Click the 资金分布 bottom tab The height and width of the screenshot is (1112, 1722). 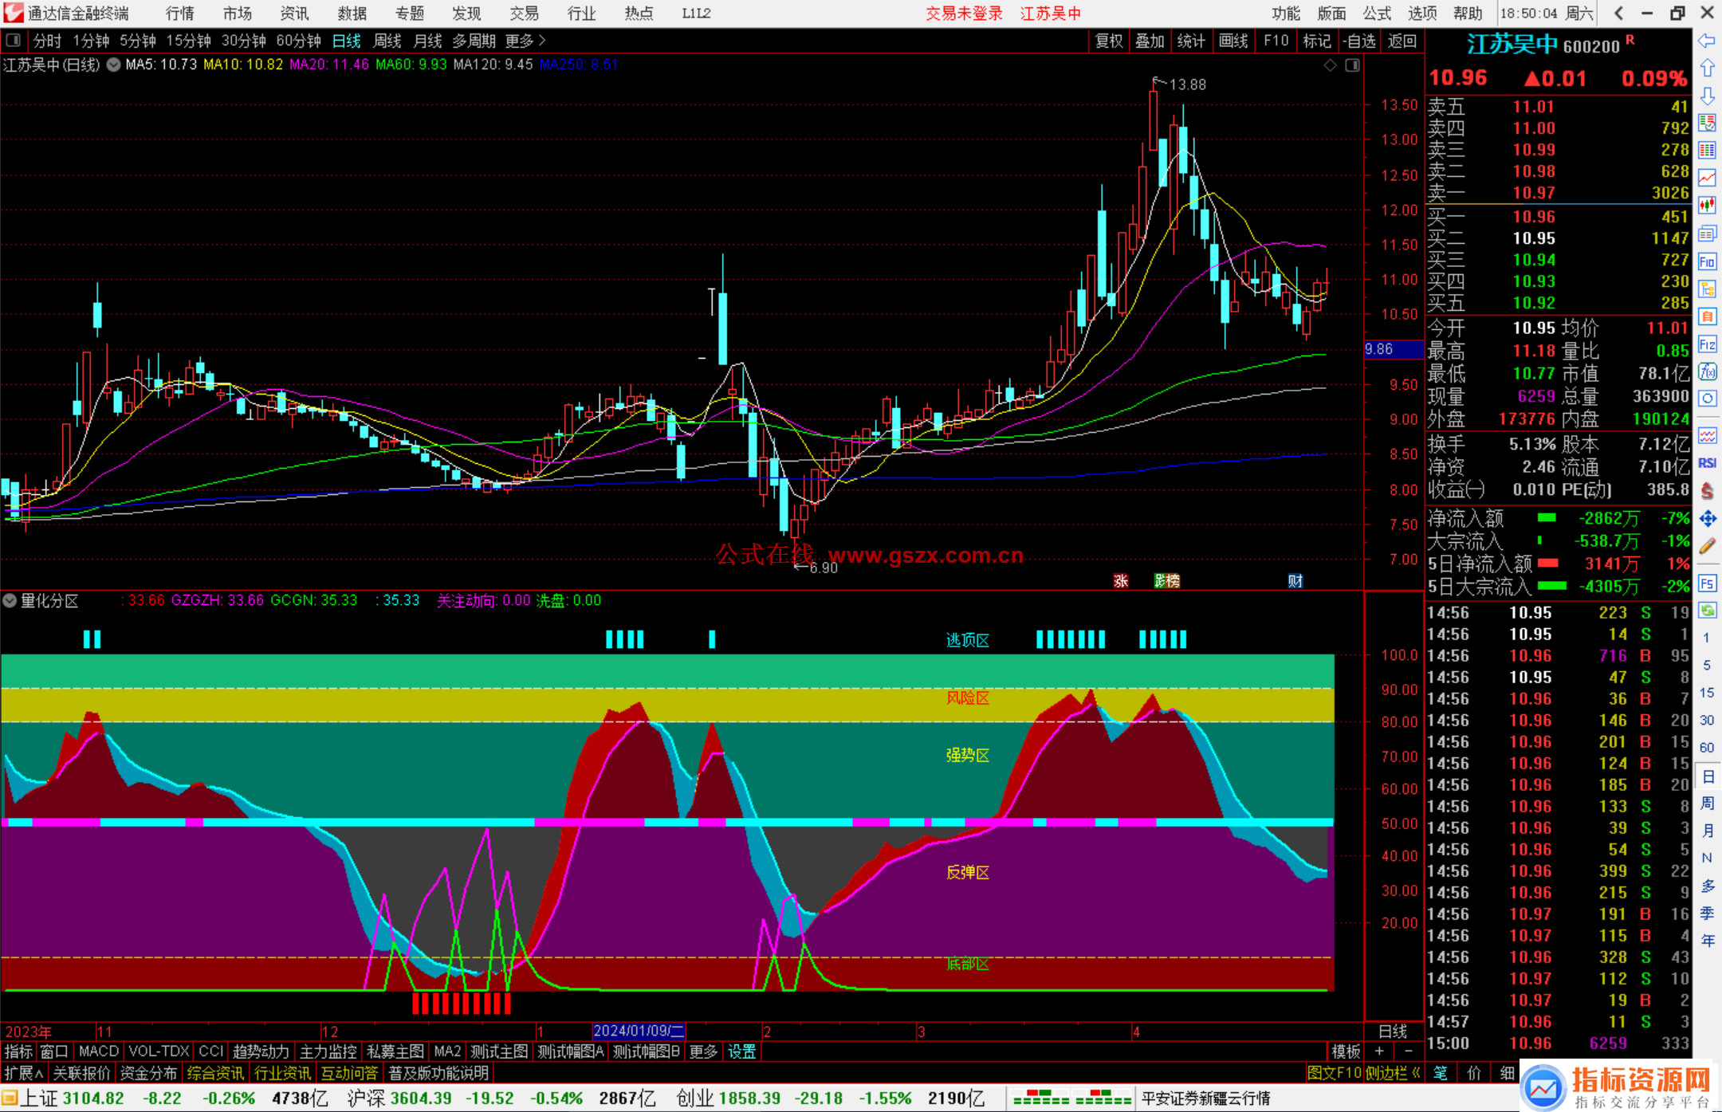coord(148,1073)
